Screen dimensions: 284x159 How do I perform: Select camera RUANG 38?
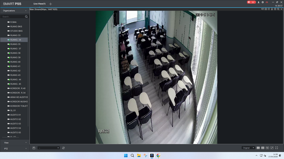[x=15, y=53]
